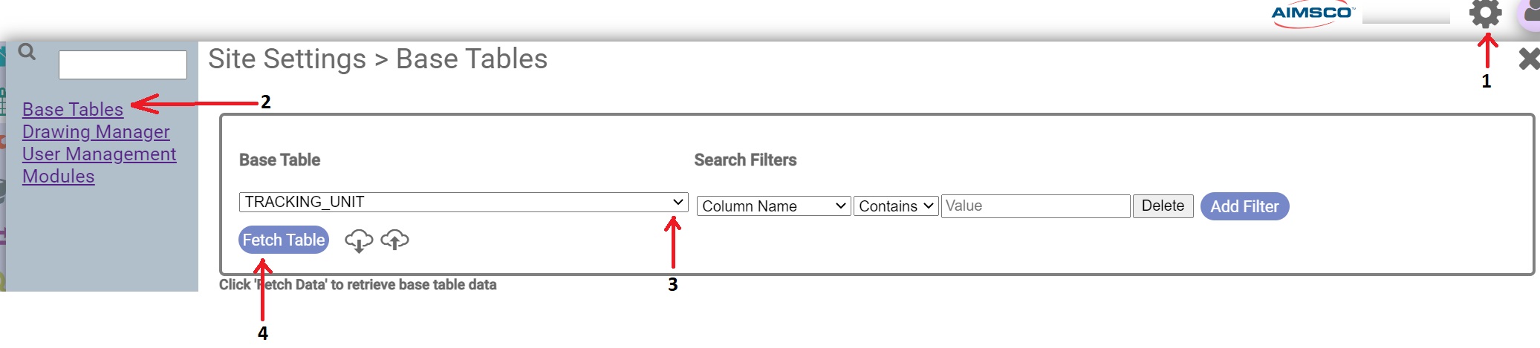Click the filter Value input field

(1035, 206)
